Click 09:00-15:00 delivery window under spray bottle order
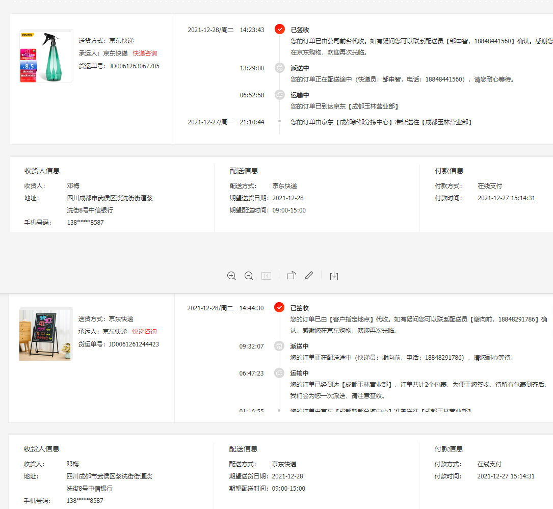The image size is (553, 509). point(289,210)
